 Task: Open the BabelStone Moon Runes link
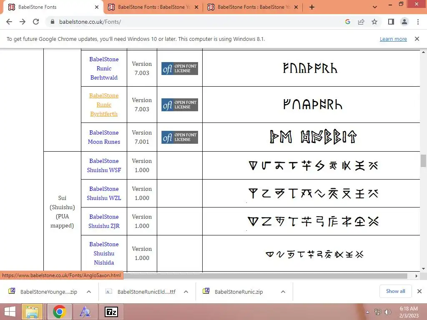pyautogui.click(x=104, y=137)
